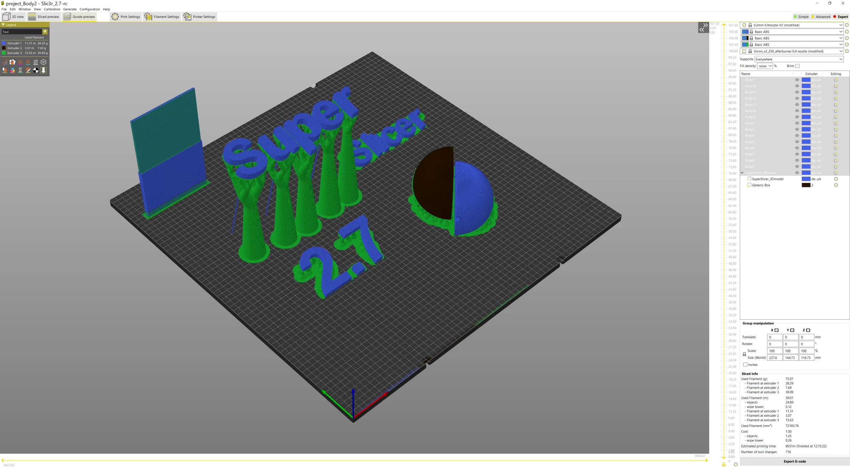Viewport: 850px width, 467px height.
Task: Select Advanced mode
Action: (820, 17)
